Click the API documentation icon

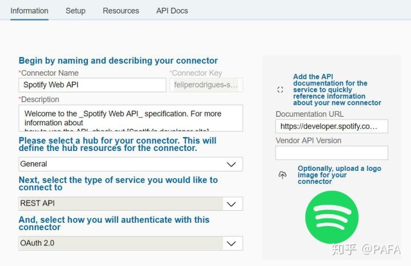[x=280, y=90]
